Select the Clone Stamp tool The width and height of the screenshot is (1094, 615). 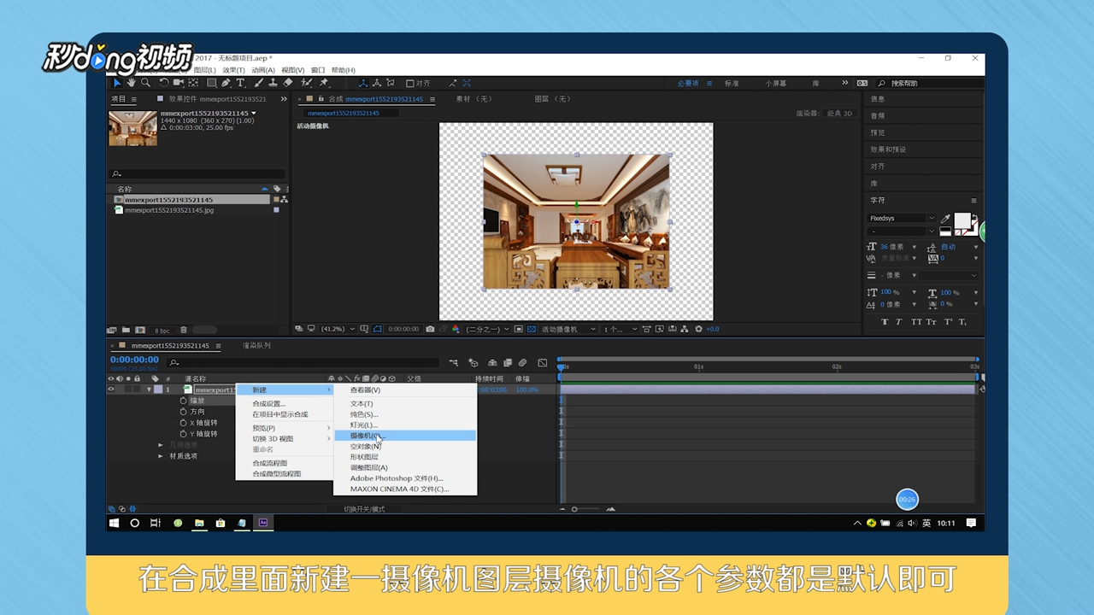[x=273, y=83]
